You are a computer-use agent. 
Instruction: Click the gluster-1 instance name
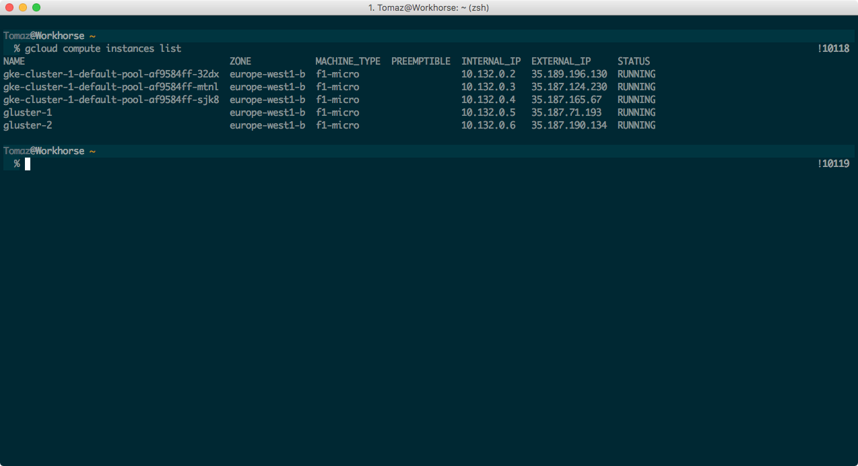pos(28,112)
